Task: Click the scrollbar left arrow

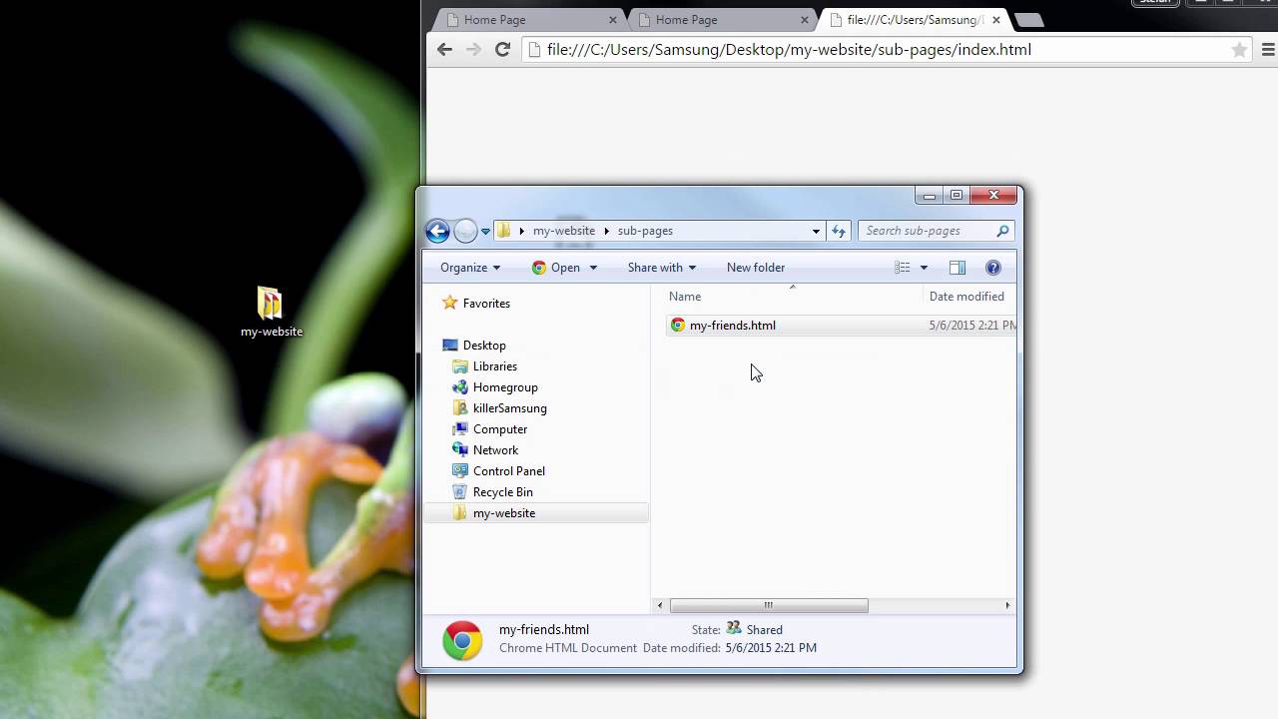Action: coord(660,605)
